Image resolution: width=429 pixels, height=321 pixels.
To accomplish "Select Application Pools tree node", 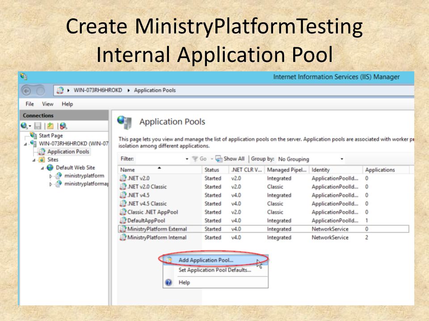I will [68, 152].
